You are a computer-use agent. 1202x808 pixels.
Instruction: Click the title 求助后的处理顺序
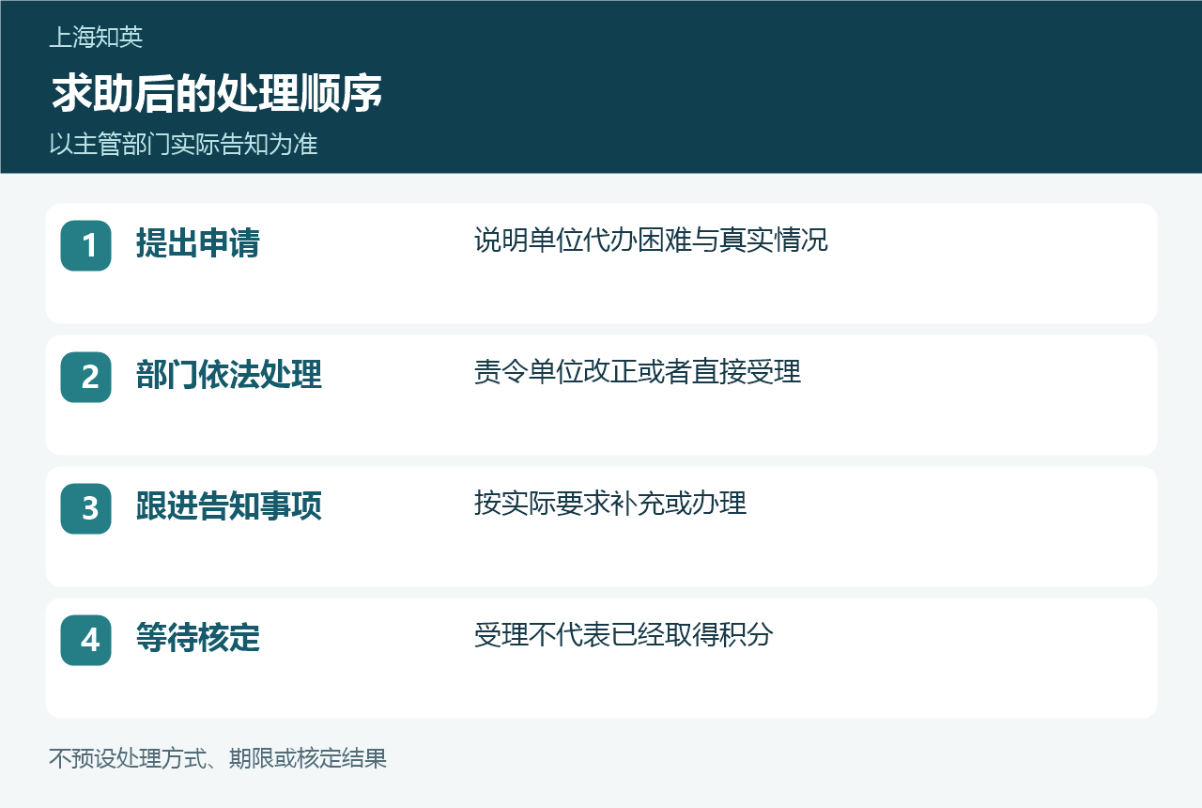(217, 94)
